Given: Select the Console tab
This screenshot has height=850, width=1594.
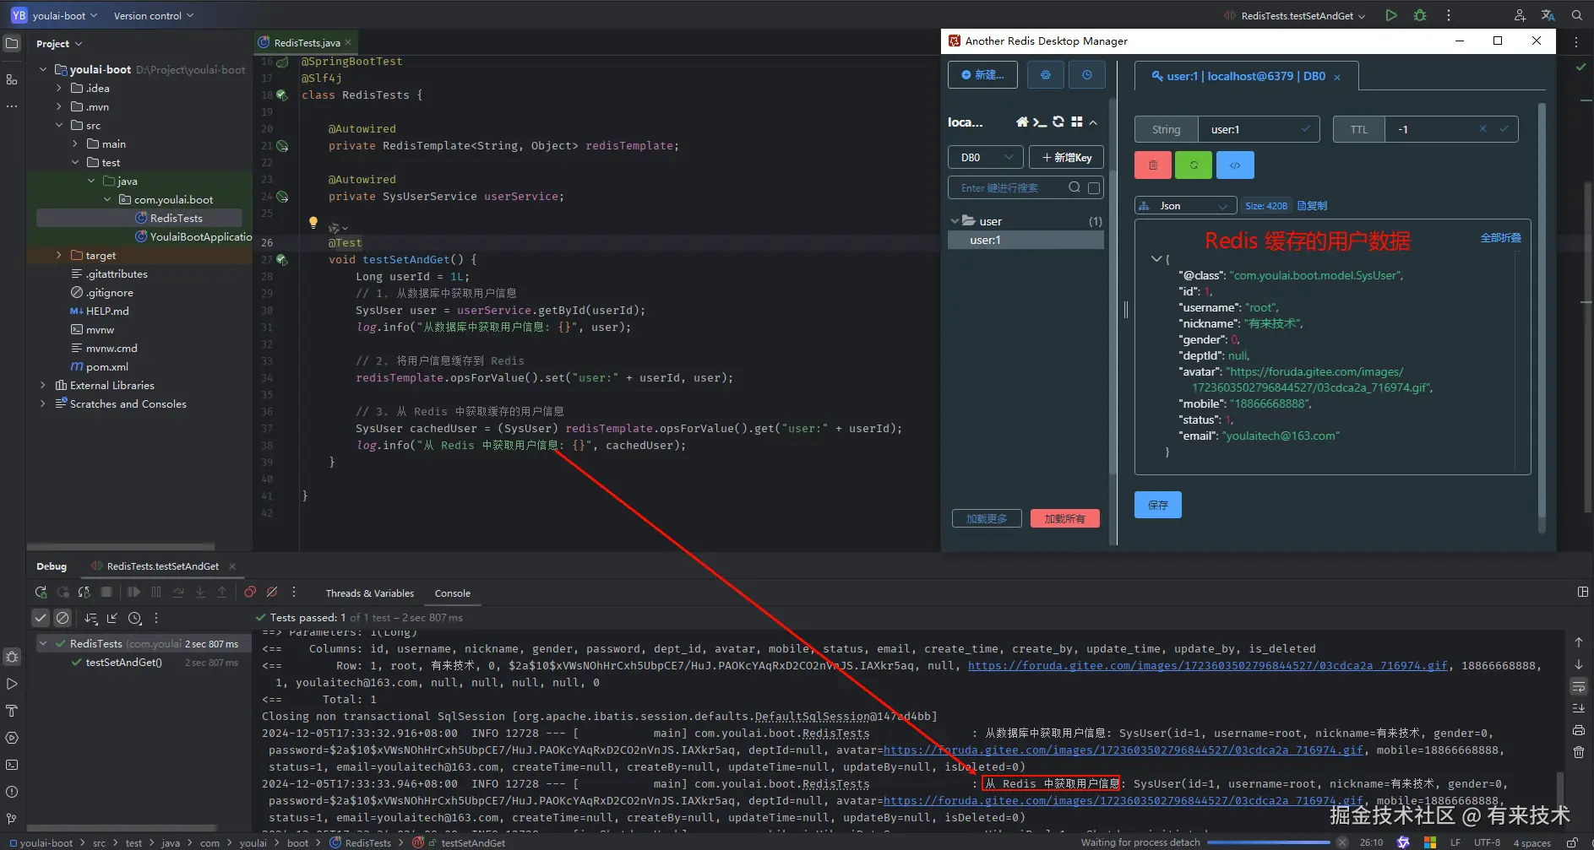Looking at the screenshot, I should (x=453, y=593).
